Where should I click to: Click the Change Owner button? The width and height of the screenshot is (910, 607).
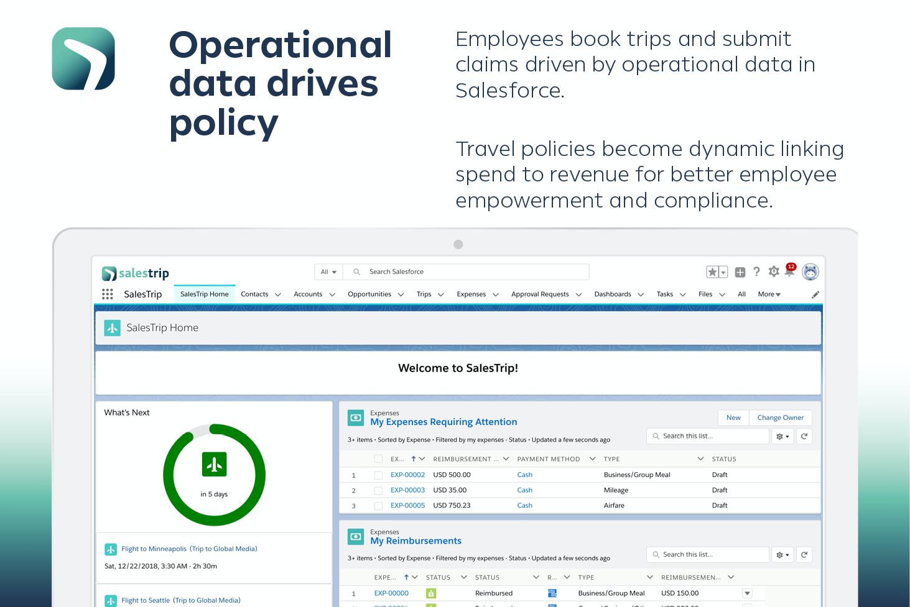pyautogui.click(x=781, y=418)
